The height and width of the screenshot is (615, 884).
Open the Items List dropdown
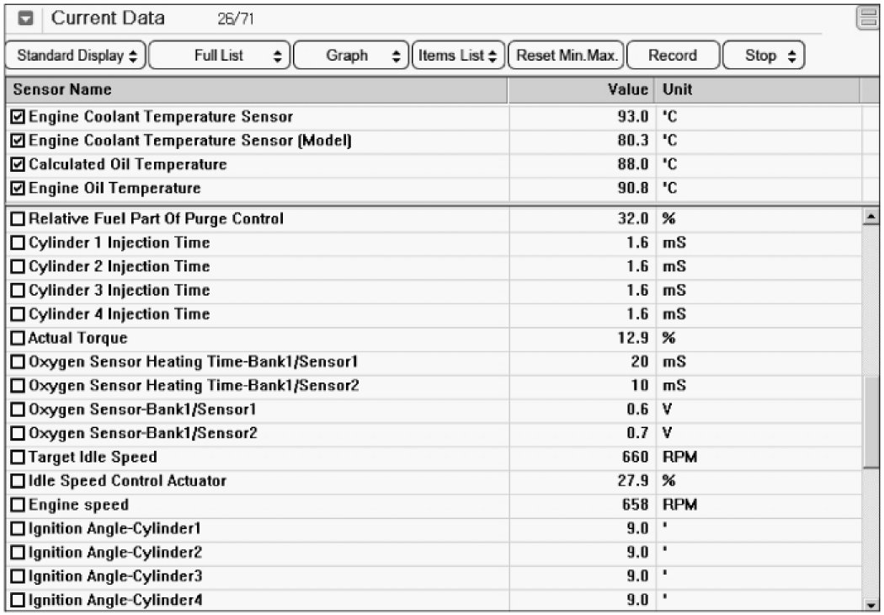(x=459, y=56)
